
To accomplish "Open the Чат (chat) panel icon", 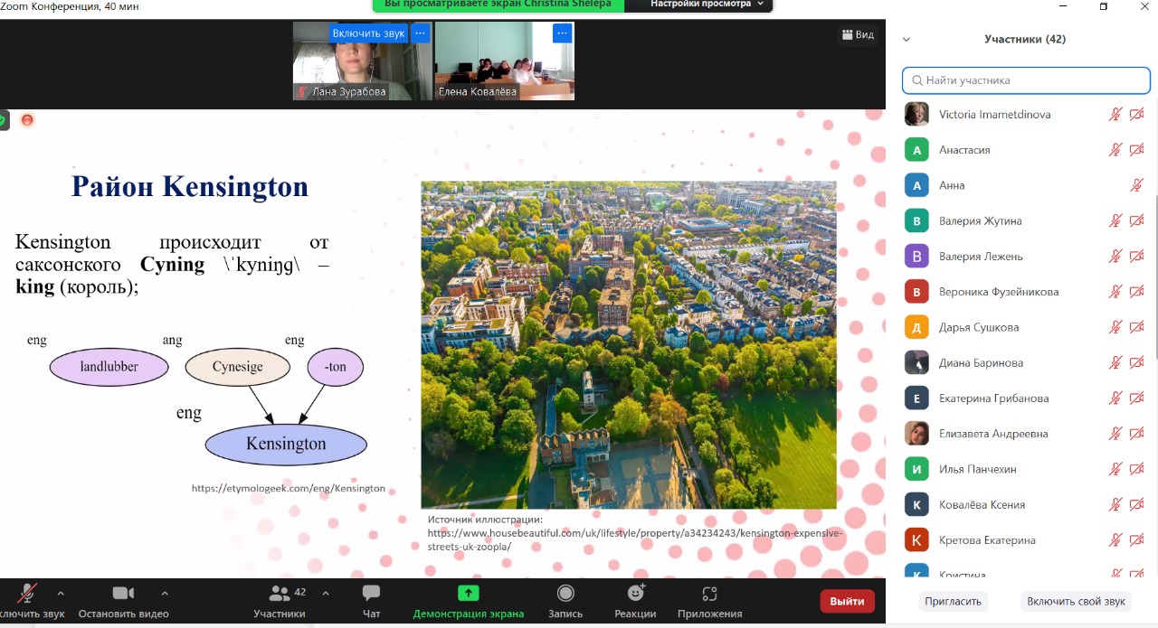I will pyautogui.click(x=371, y=594).
